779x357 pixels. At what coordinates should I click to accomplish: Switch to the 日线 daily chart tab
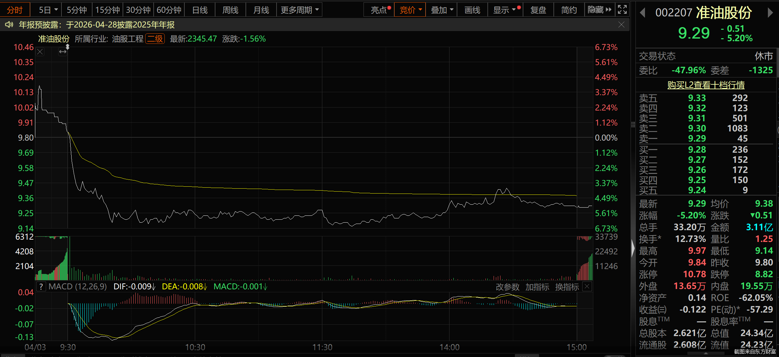200,10
